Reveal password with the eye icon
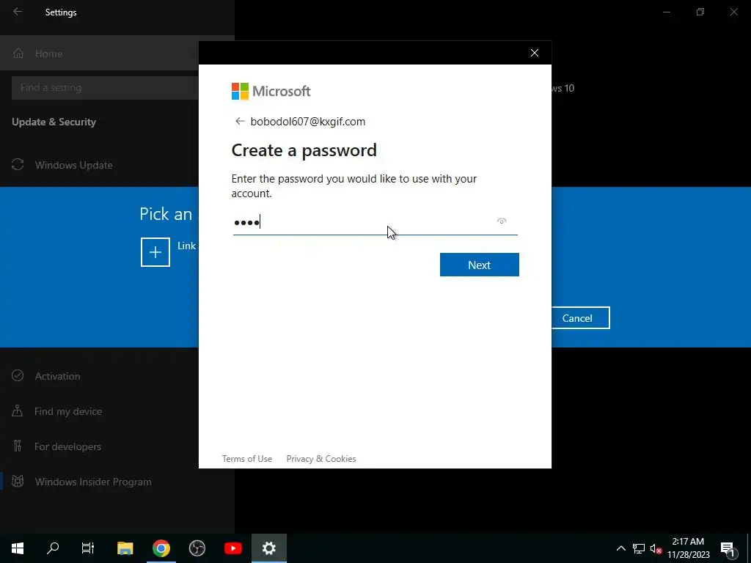Image resolution: width=751 pixels, height=563 pixels. 502,221
